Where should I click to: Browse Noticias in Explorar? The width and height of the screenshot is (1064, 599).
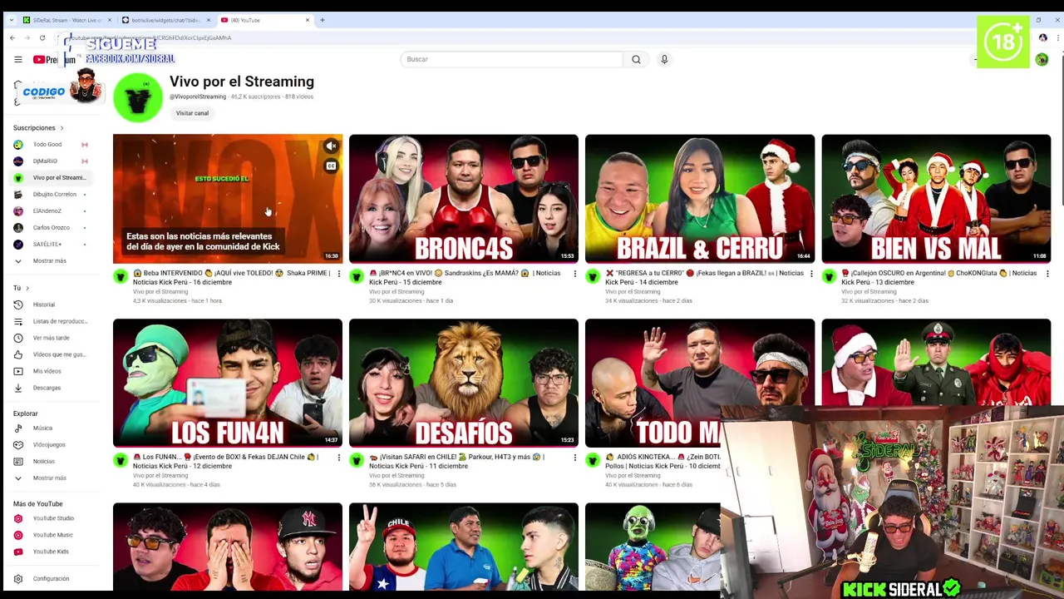pos(43,461)
